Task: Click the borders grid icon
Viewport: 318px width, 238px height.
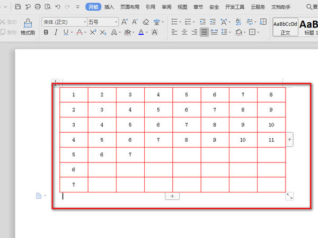Action: (252, 32)
